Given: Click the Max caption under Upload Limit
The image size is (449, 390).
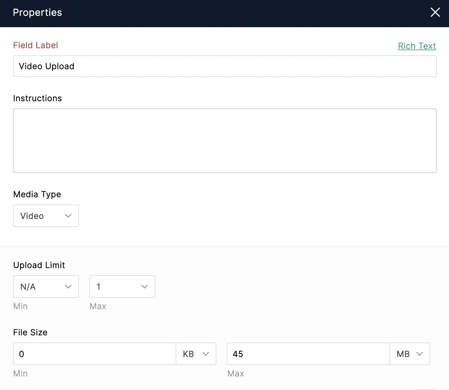Looking at the screenshot, I should [x=98, y=306].
